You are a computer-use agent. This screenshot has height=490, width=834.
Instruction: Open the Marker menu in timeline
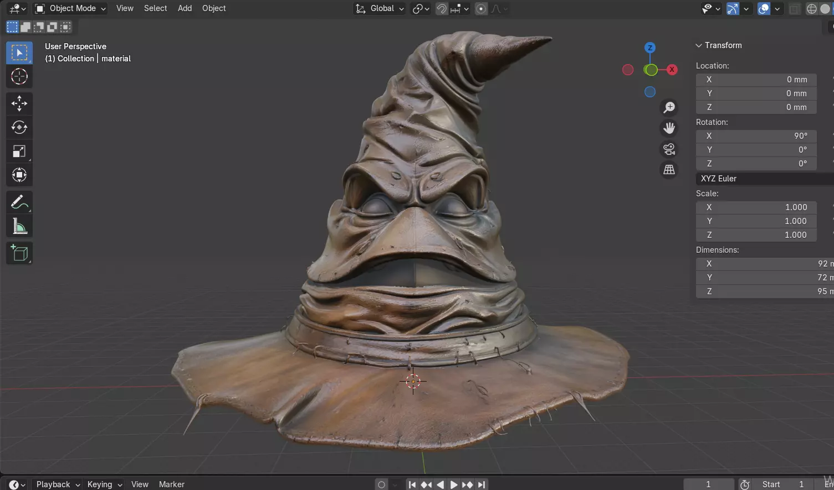172,484
